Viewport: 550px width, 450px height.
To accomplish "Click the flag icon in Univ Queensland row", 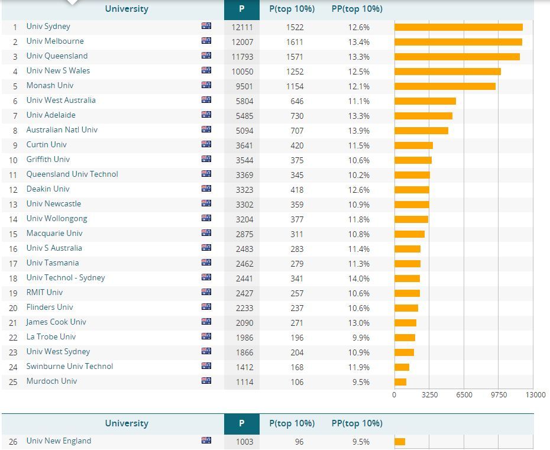I will click(206, 55).
